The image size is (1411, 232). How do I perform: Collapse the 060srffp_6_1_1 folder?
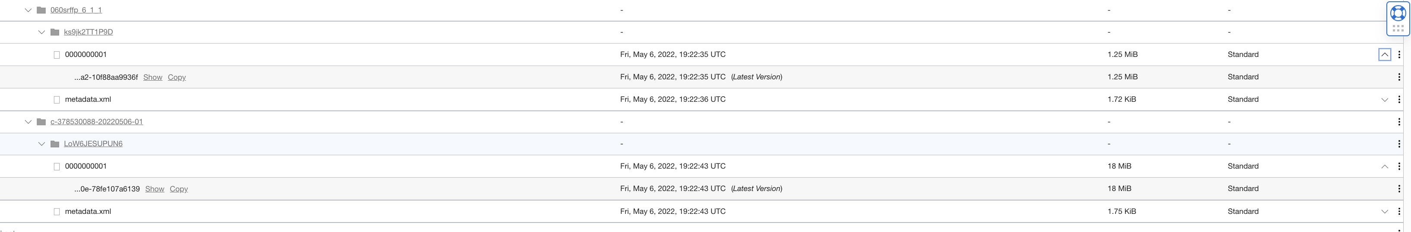click(x=28, y=10)
